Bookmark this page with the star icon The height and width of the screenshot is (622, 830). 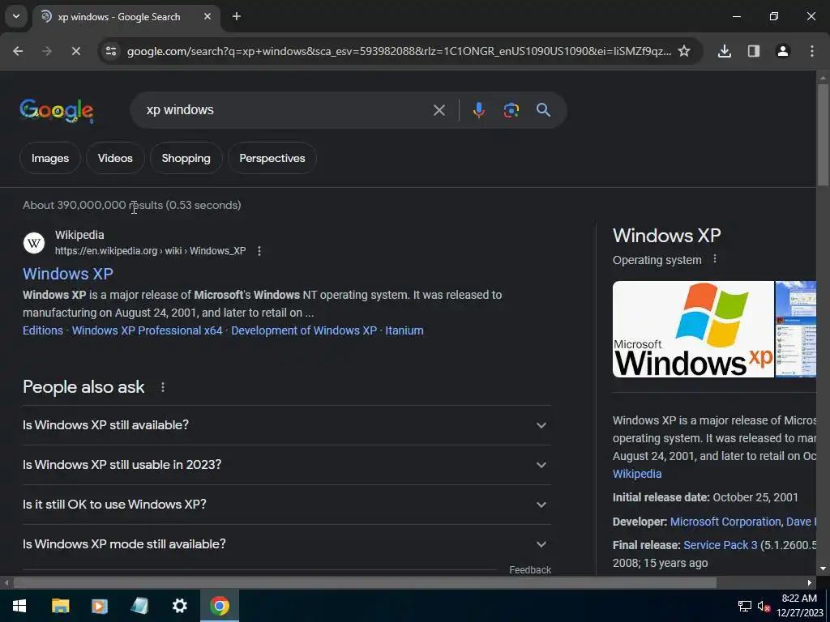684,51
